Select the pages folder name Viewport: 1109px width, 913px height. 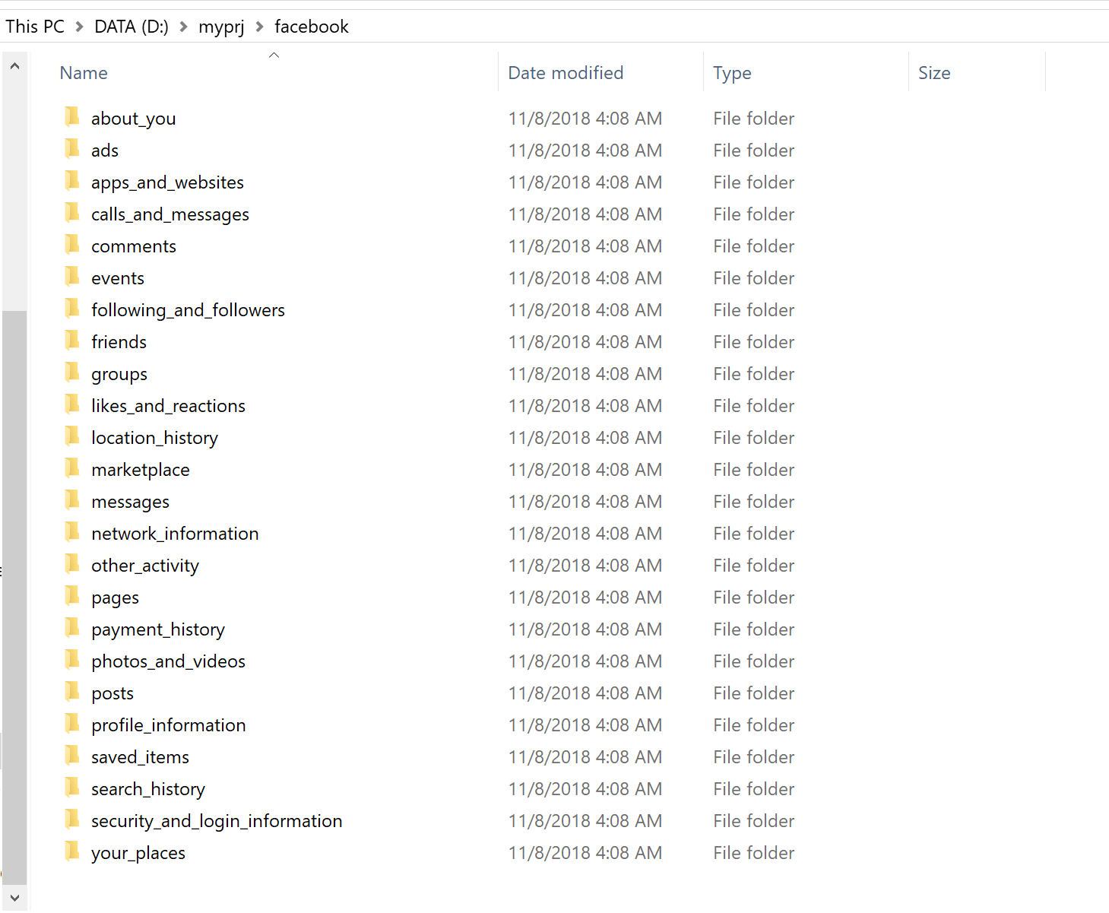pos(116,598)
